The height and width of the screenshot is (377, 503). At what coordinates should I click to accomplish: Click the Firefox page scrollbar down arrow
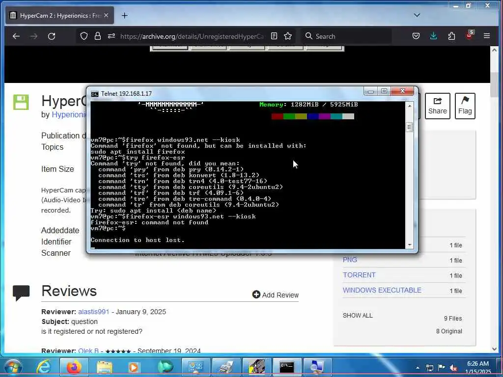pos(494,349)
